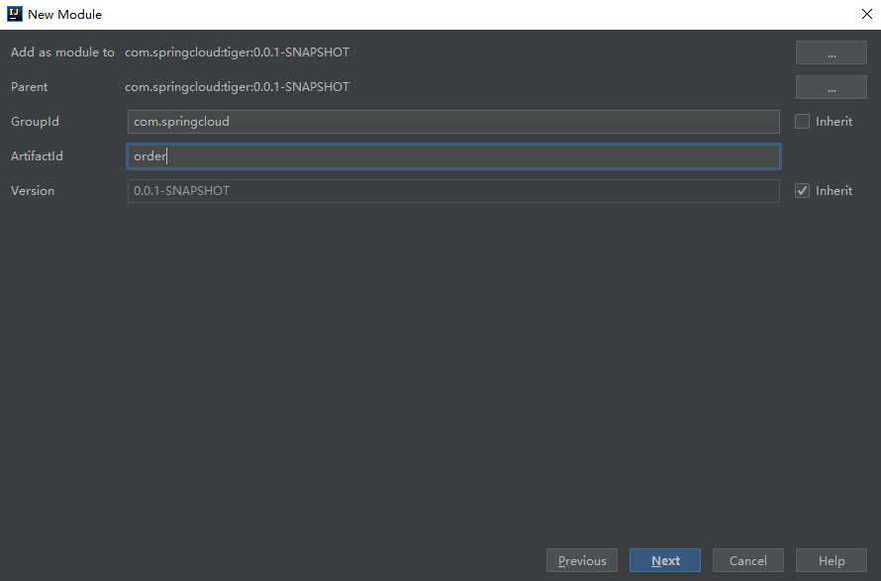Open module browser beside 'Add as module to'
Viewport: 881px width, 581px height.
pos(831,51)
